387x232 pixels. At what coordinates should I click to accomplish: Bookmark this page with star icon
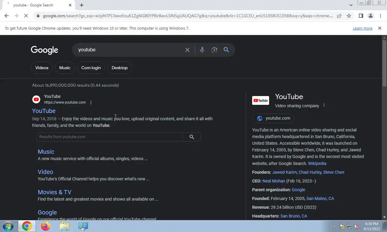click(x=349, y=16)
